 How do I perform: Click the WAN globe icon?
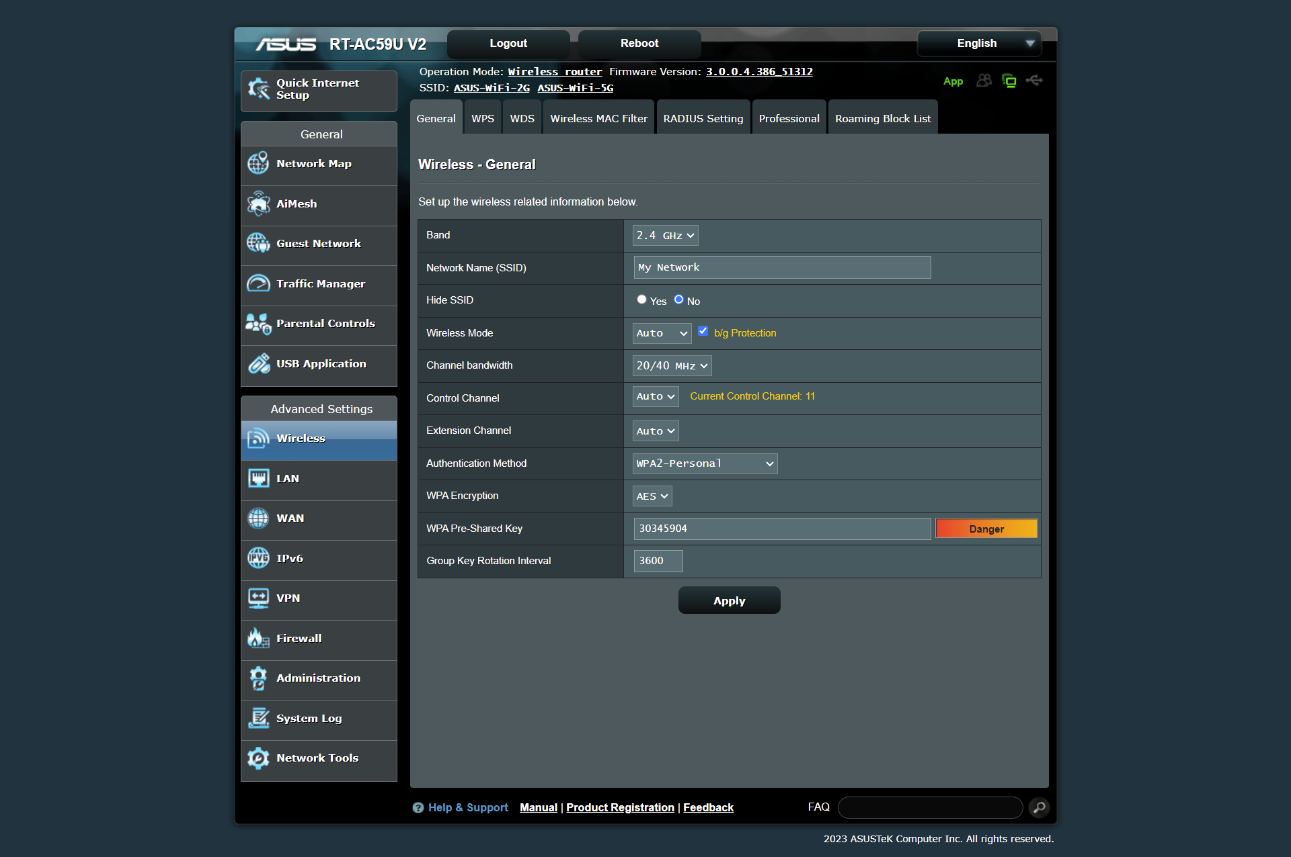coord(258,518)
